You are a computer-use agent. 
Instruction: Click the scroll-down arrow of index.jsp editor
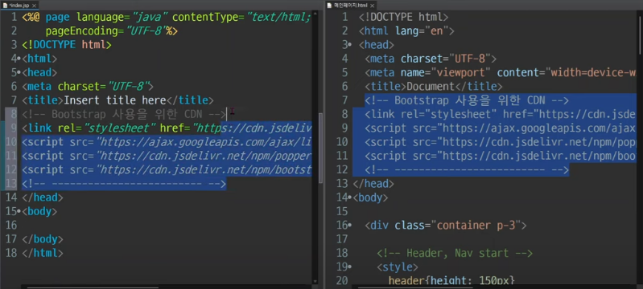coord(315,281)
